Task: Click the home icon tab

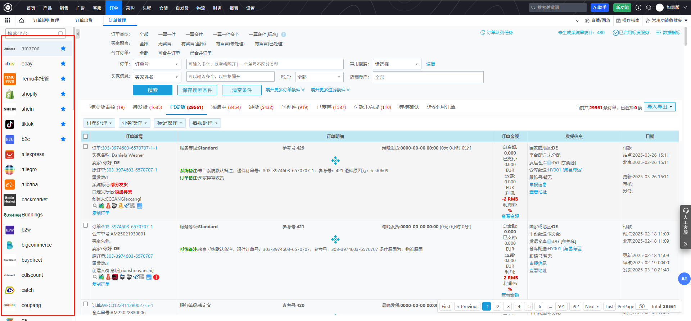Action: point(22,20)
